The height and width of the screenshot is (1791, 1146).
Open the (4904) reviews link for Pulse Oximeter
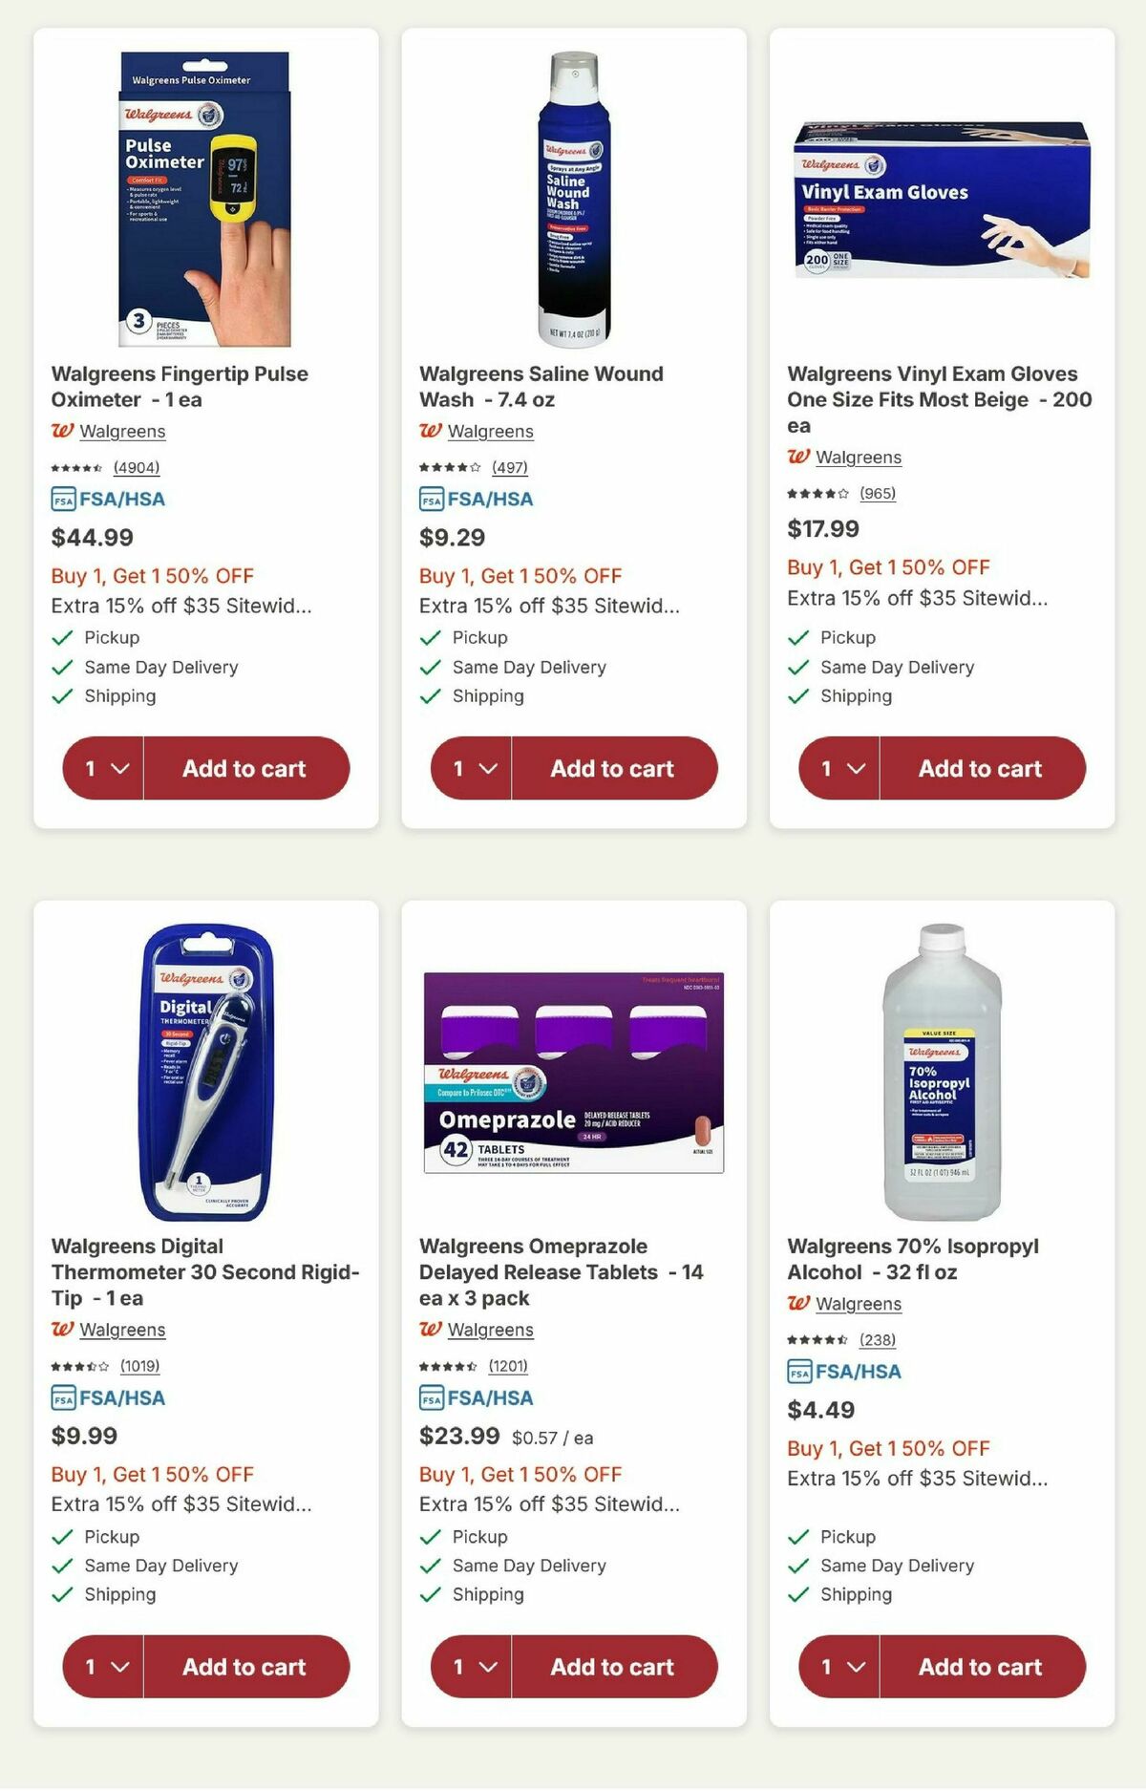136,467
